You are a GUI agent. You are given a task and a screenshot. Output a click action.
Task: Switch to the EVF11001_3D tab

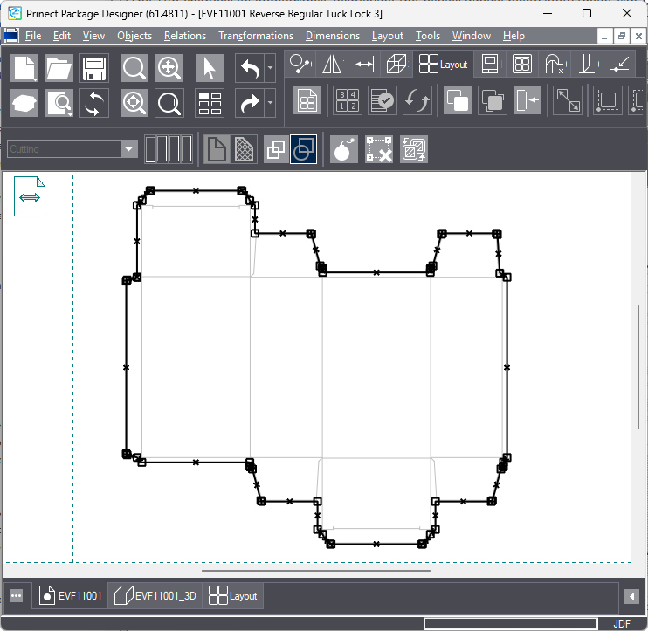[x=156, y=596]
